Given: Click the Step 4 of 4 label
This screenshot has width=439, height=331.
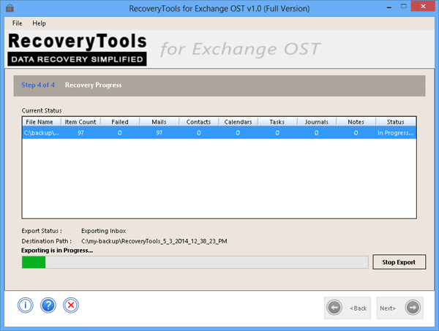Looking at the screenshot, I should 38,85.
